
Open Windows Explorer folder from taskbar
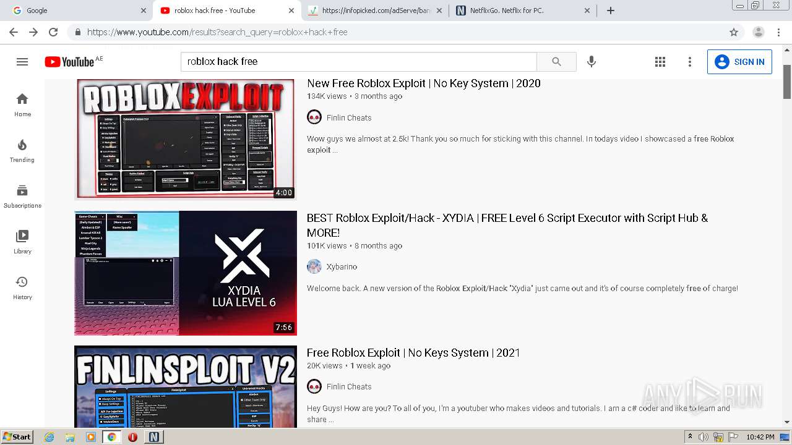pyautogui.click(x=70, y=437)
